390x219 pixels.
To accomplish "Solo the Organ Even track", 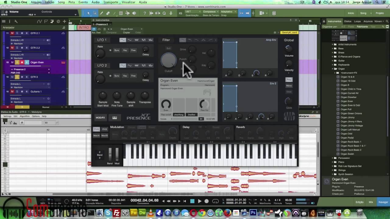I will click(x=17, y=62).
